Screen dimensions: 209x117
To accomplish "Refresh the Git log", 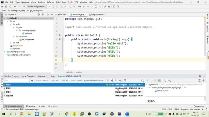I will pyautogui.click(x=108, y=81).
